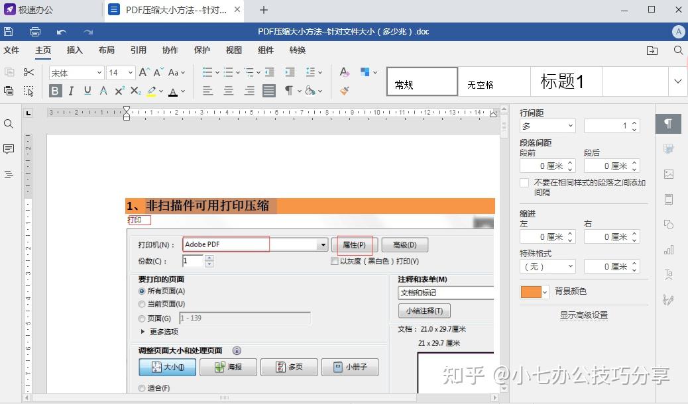Open image settings icon in right sidebar

click(x=669, y=174)
